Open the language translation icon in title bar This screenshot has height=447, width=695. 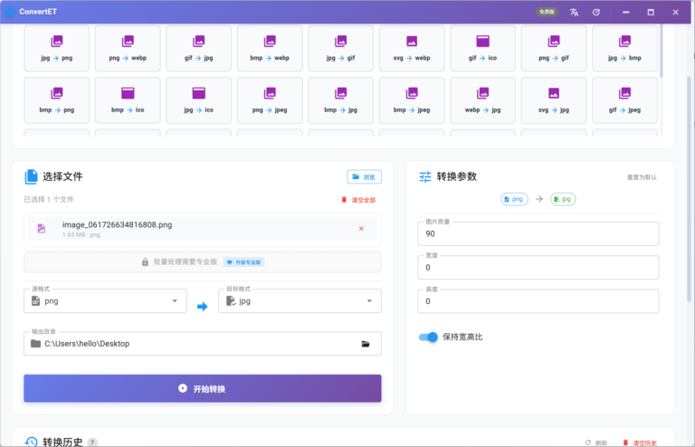tap(574, 12)
